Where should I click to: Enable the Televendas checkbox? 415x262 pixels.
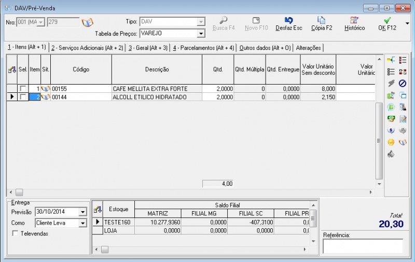15,233
